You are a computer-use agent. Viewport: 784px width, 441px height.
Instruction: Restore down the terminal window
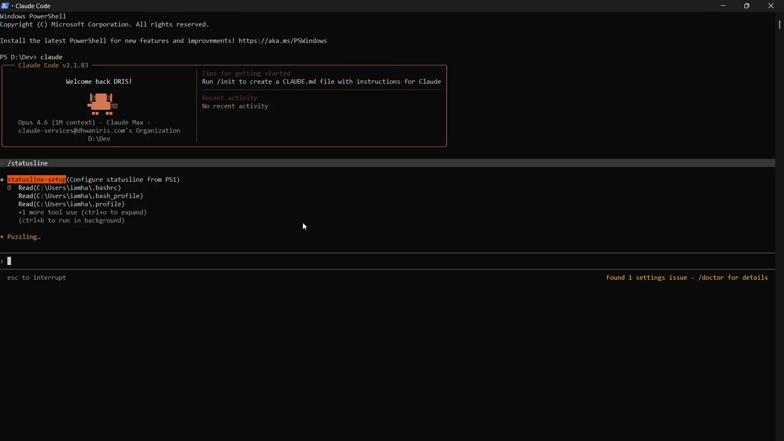pyautogui.click(x=747, y=6)
